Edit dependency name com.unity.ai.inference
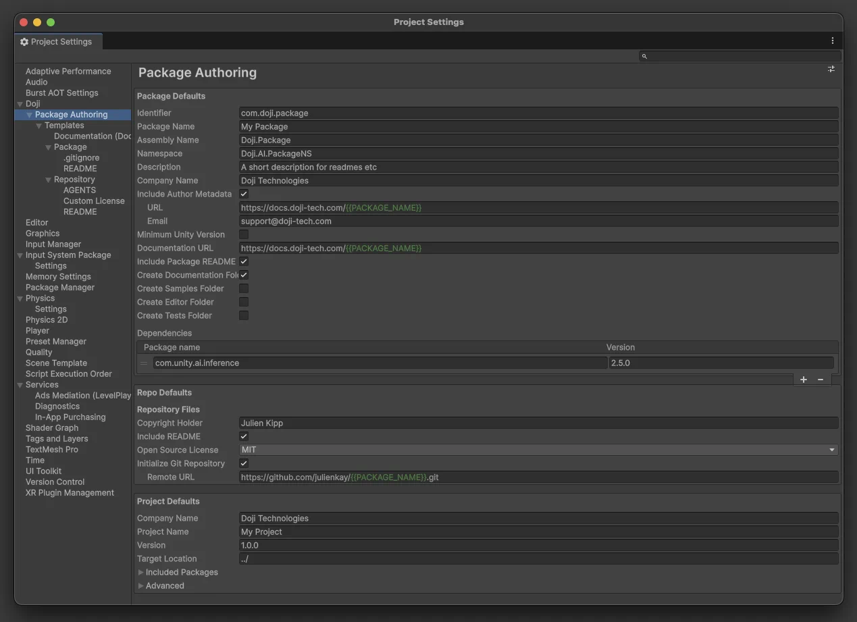The height and width of the screenshot is (622, 857). click(380, 363)
